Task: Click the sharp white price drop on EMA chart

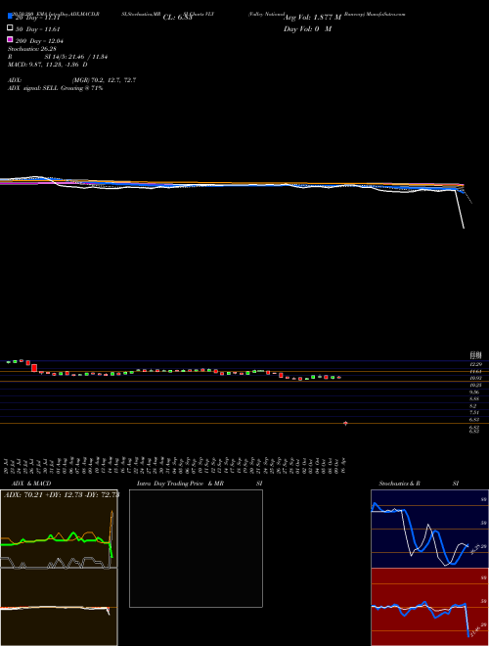Action: tap(460, 209)
